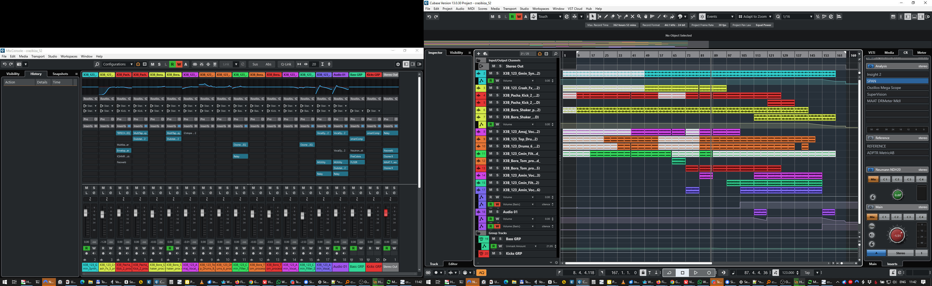Click the tempo value field showing 123.000
This screenshot has width=932, height=286.
pyautogui.click(x=788, y=272)
